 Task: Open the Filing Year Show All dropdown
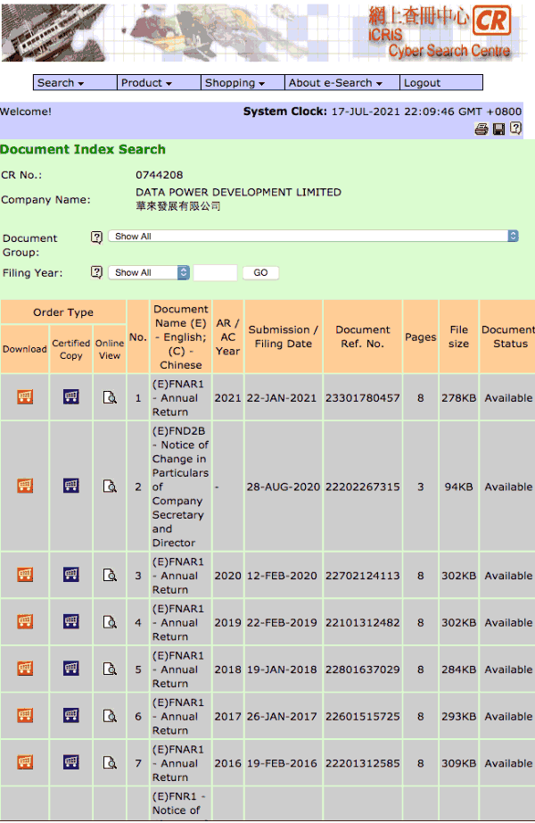pyautogui.click(x=149, y=272)
